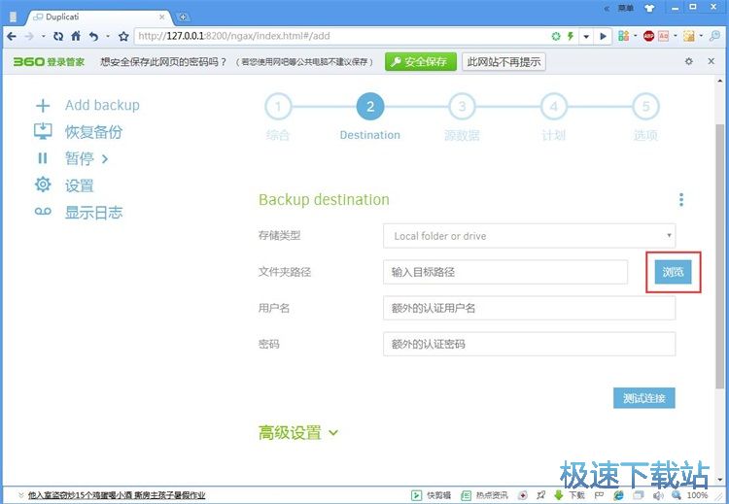729x504 pixels.
Task: Click the bookmark star icon
Action: [x=123, y=36]
